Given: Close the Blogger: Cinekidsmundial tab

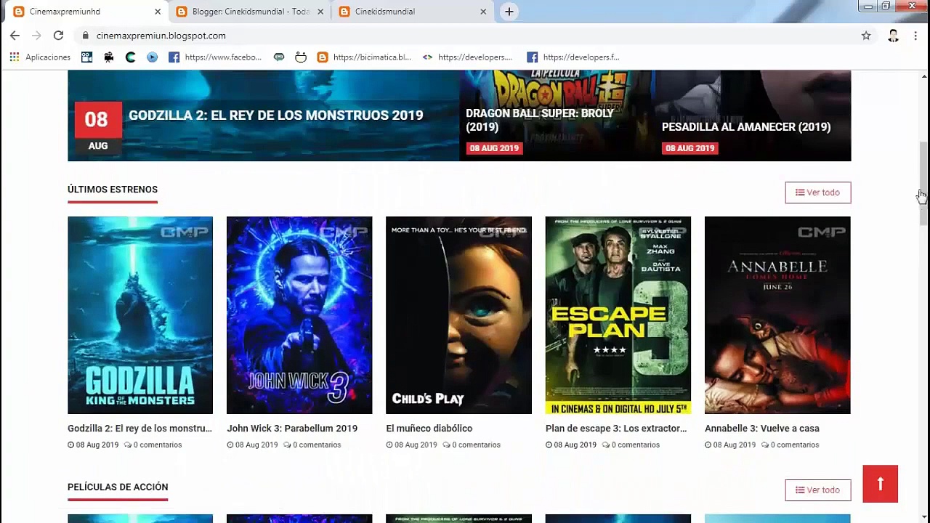Looking at the screenshot, I should pos(320,12).
